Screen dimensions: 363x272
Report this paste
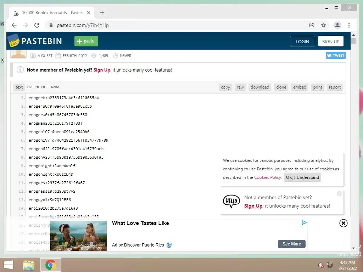click(335, 87)
